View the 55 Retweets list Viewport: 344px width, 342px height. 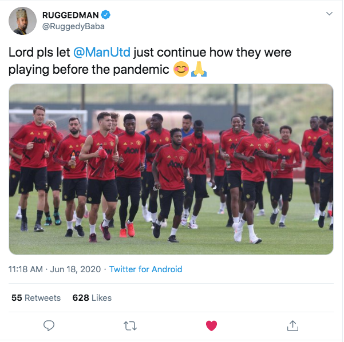[36, 298]
